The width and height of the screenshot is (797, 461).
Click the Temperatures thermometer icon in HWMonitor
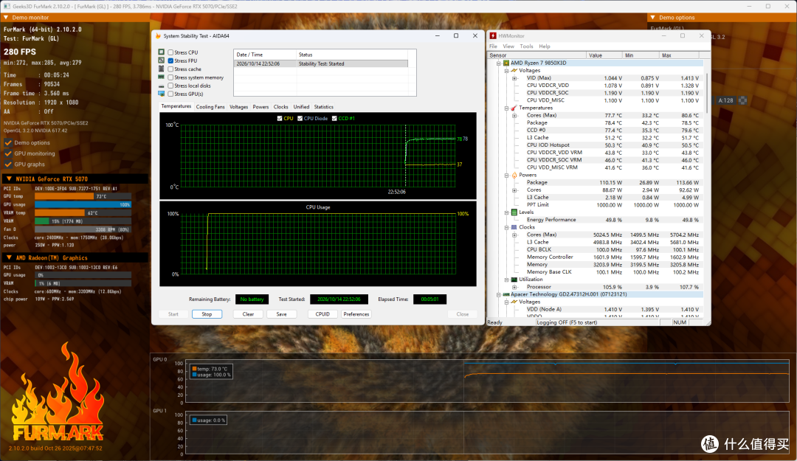coord(514,108)
